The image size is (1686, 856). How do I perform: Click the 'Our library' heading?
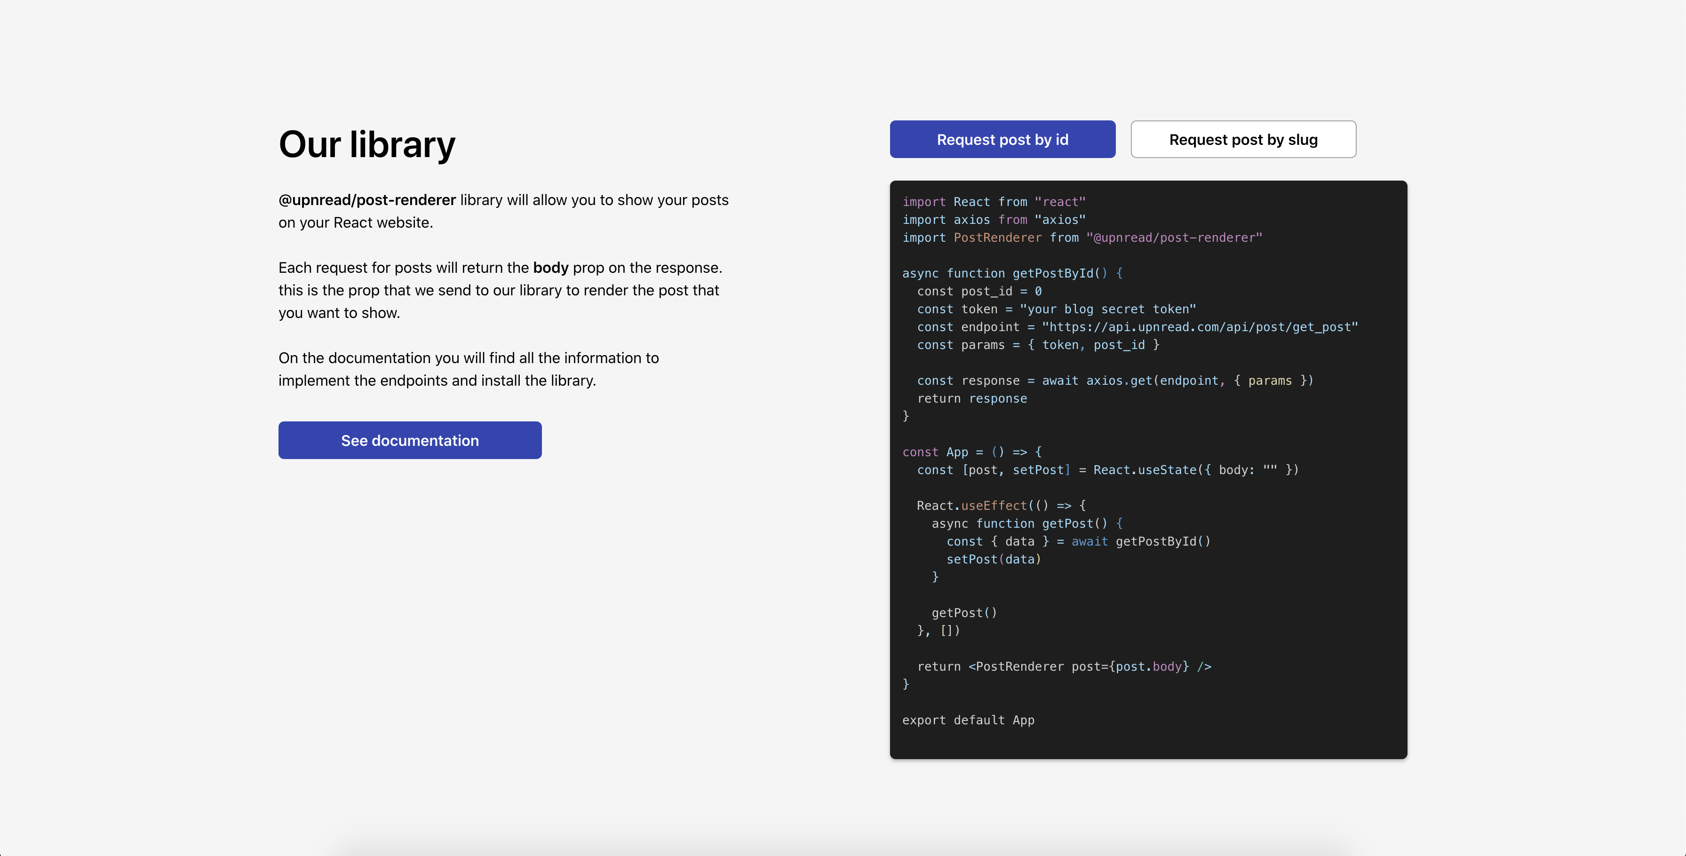[366, 145]
